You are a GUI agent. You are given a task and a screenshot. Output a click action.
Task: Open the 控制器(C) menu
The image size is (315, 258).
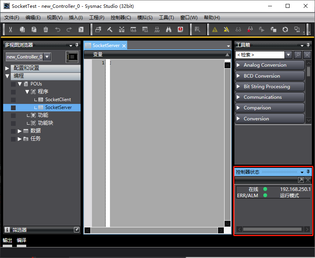point(121,18)
